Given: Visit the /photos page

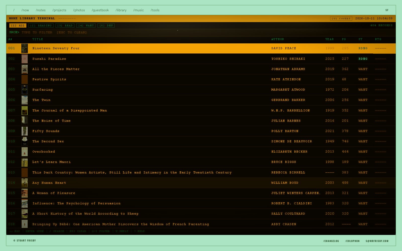Looking at the screenshot, I should (x=79, y=10).
